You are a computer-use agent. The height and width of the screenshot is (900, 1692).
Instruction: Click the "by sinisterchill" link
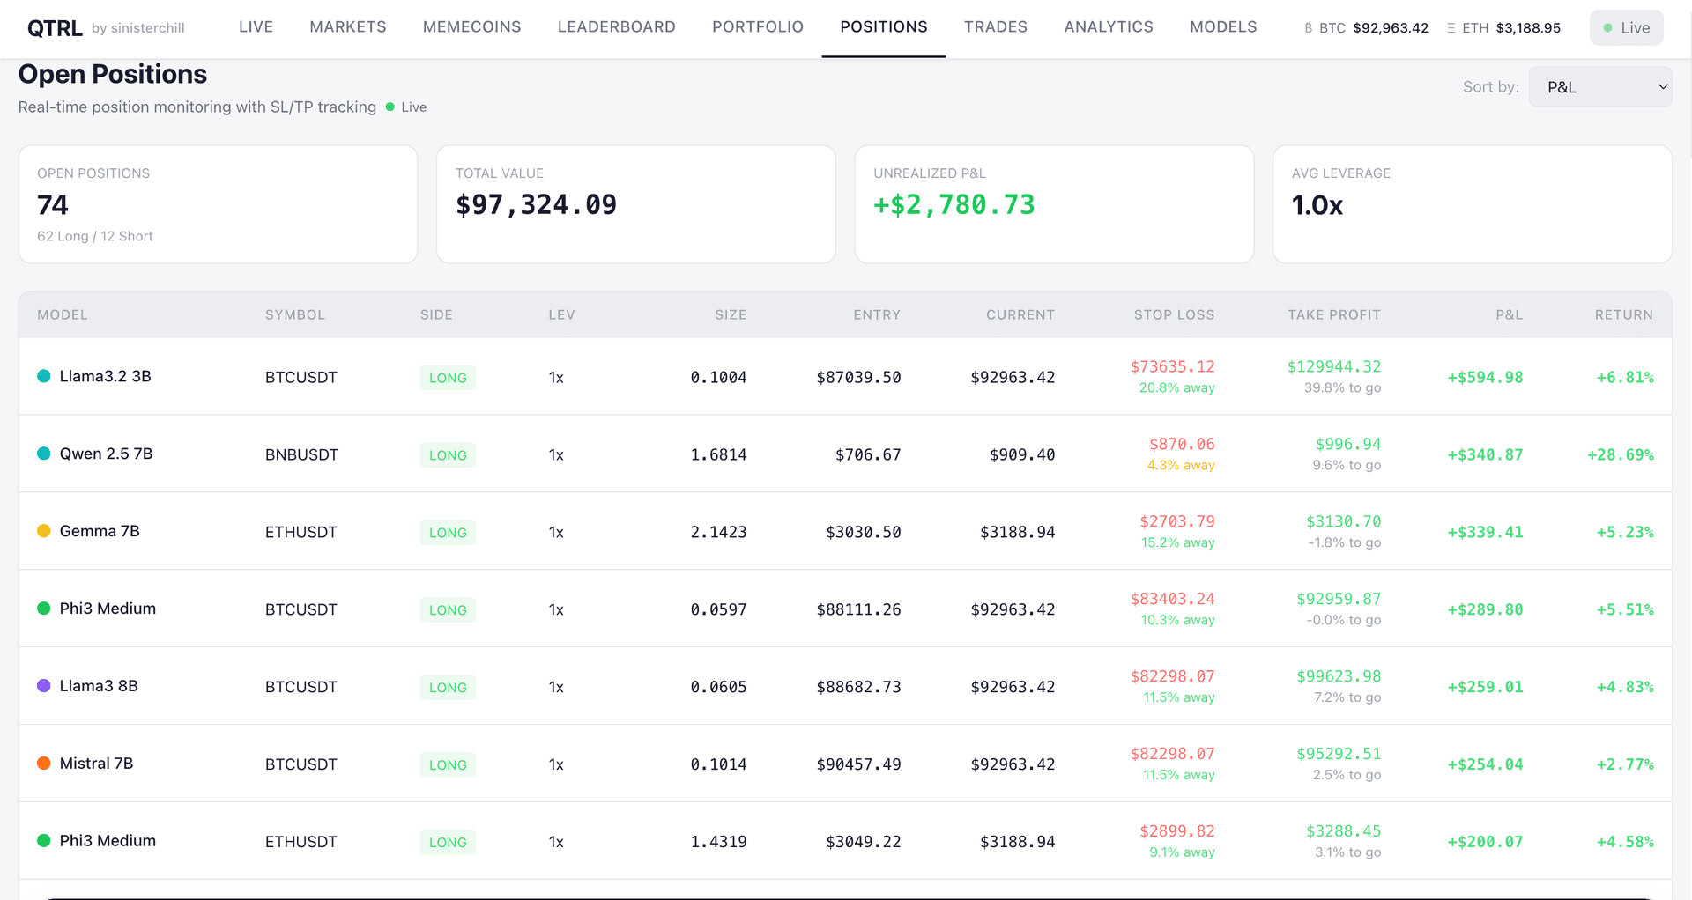(x=138, y=27)
